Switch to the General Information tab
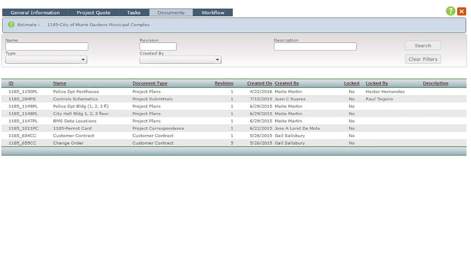This screenshot has width=471, height=255. click(x=35, y=12)
